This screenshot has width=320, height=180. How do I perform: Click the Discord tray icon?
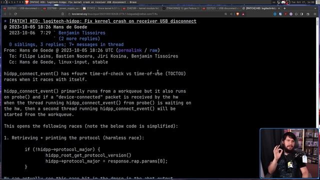tap(283, 2)
